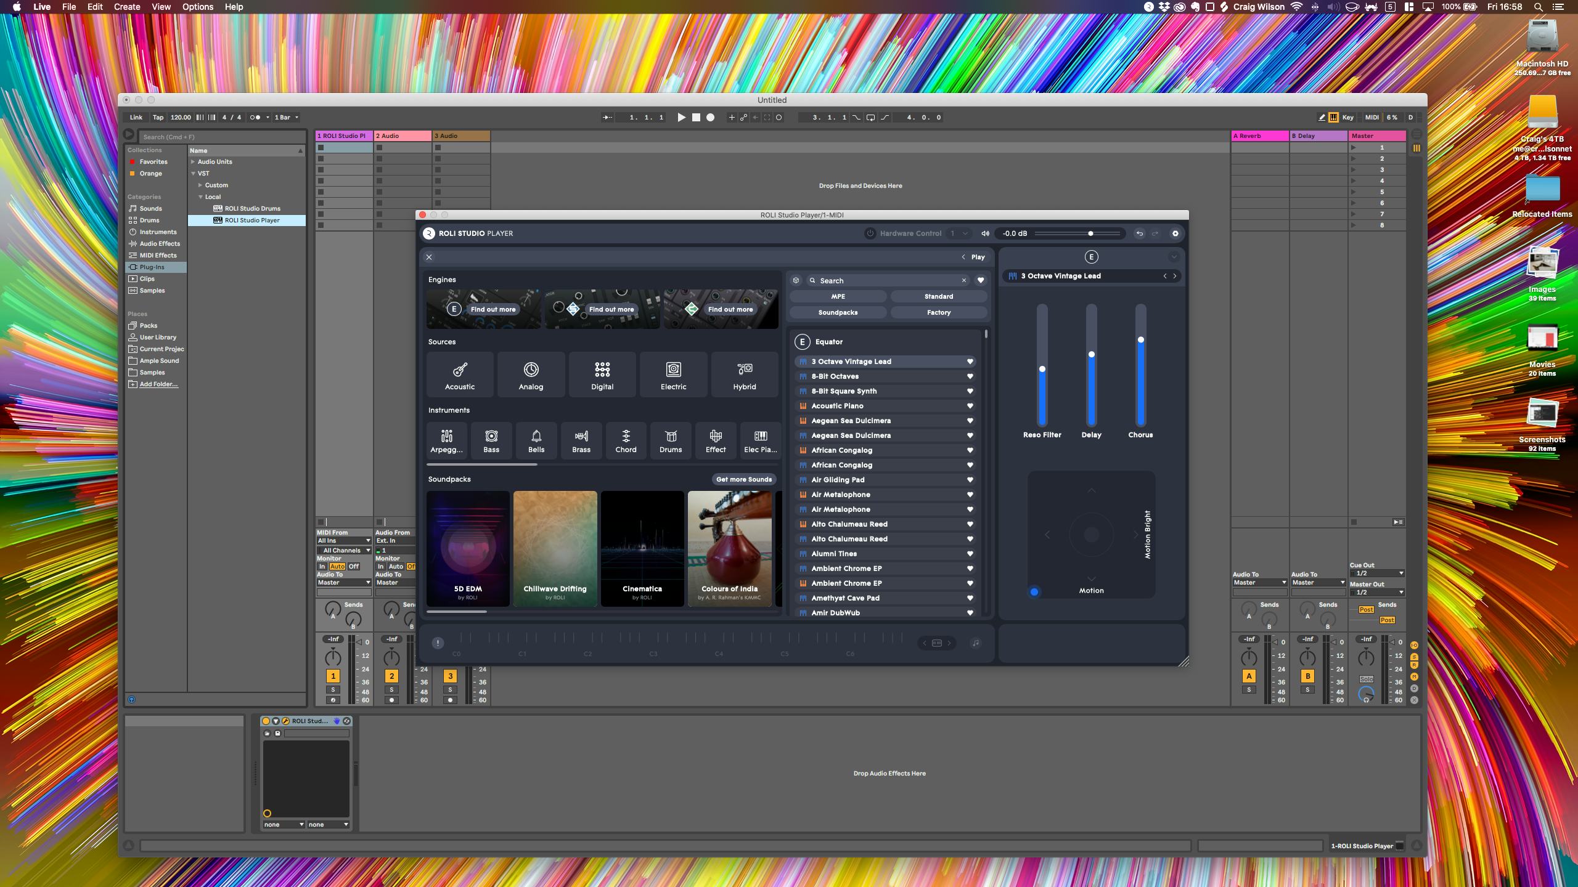Favorite the Acoustic Piano preset heart
This screenshot has height=887, width=1578.
pyautogui.click(x=970, y=406)
